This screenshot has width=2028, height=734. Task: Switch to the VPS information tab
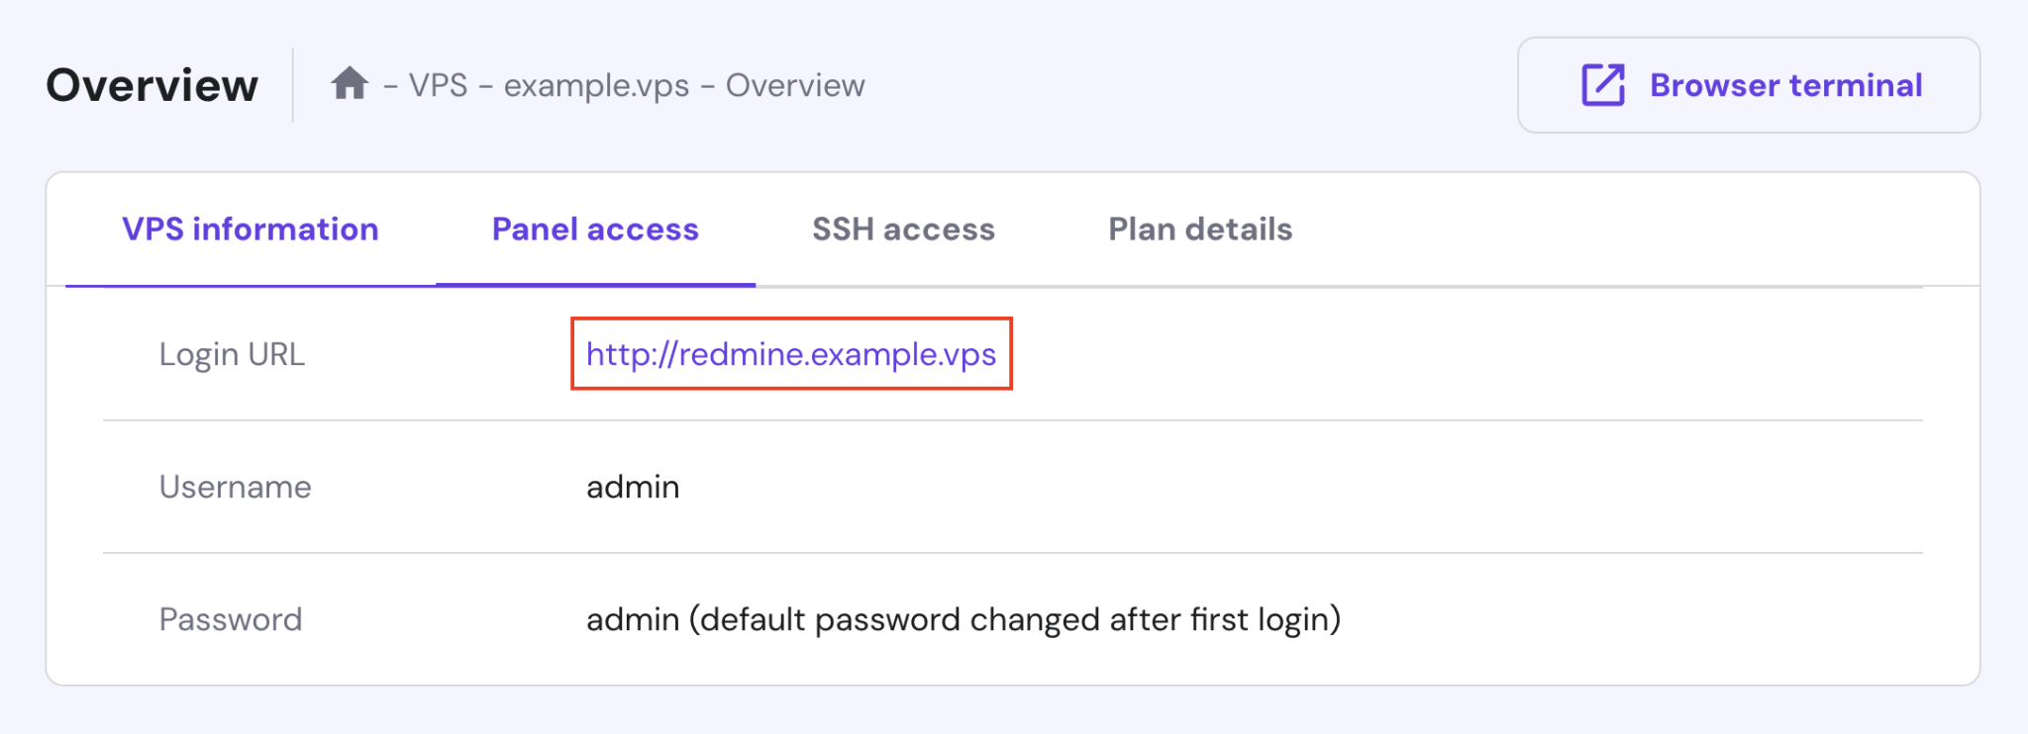point(250,229)
